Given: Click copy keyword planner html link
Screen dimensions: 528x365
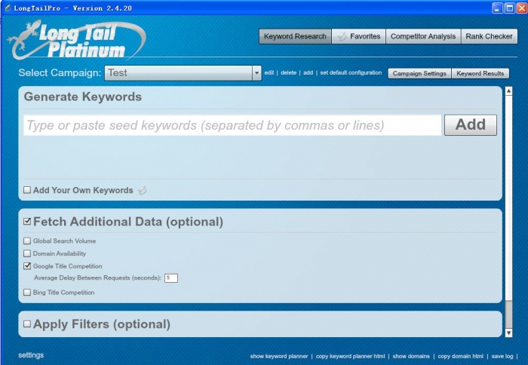Looking at the screenshot, I should click(x=350, y=356).
